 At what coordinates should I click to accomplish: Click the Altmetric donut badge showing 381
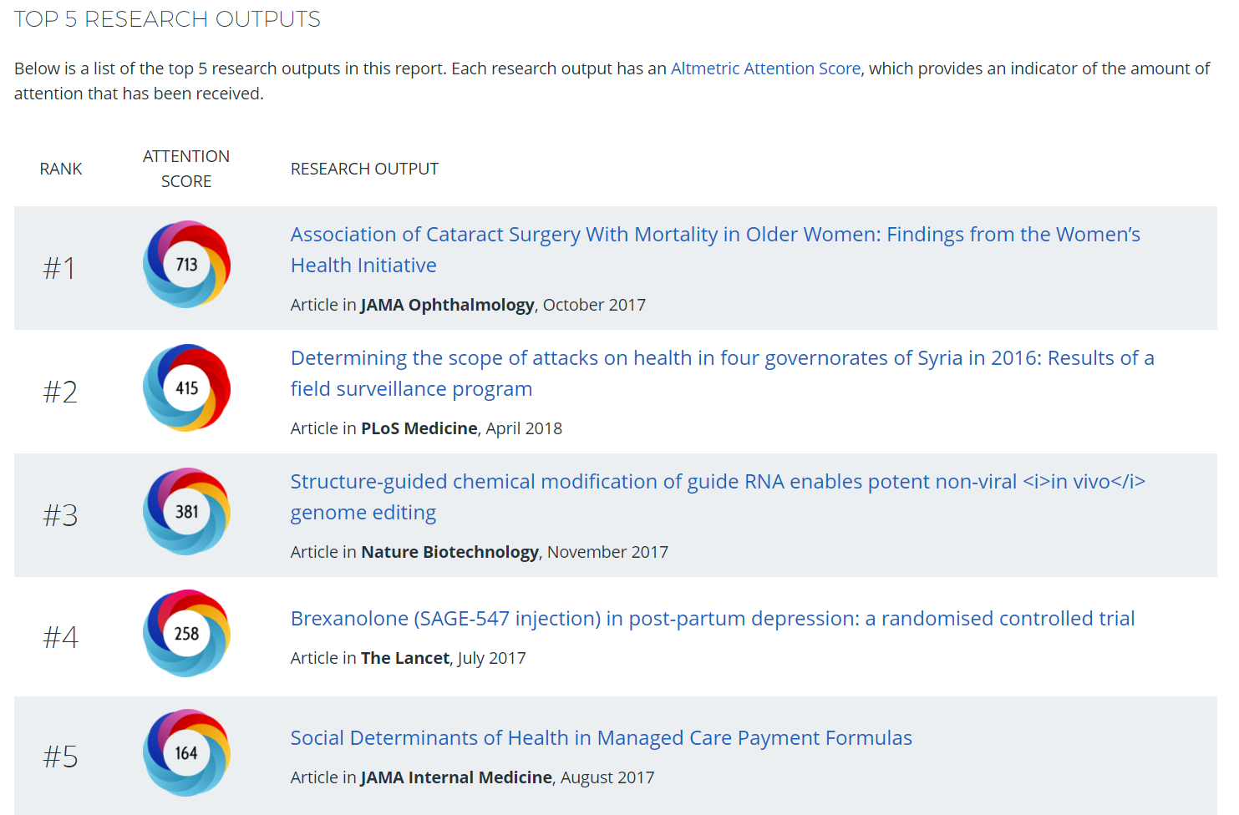(x=186, y=512)
